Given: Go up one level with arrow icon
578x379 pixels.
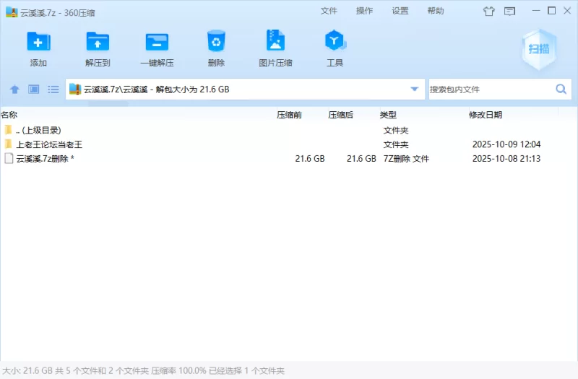Looking at the screenshot, I should pyautogui.click(x=14, y=90).
